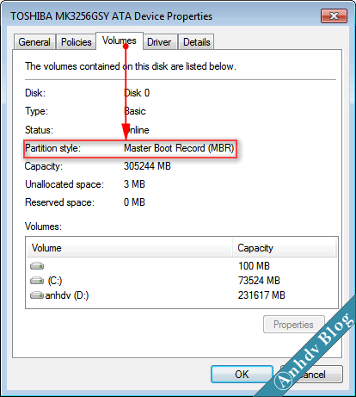Screen dimensions: 356x397
Task: Click the (C:) volume drive icon
Action: pyautogui.click(x=37, y=281)
